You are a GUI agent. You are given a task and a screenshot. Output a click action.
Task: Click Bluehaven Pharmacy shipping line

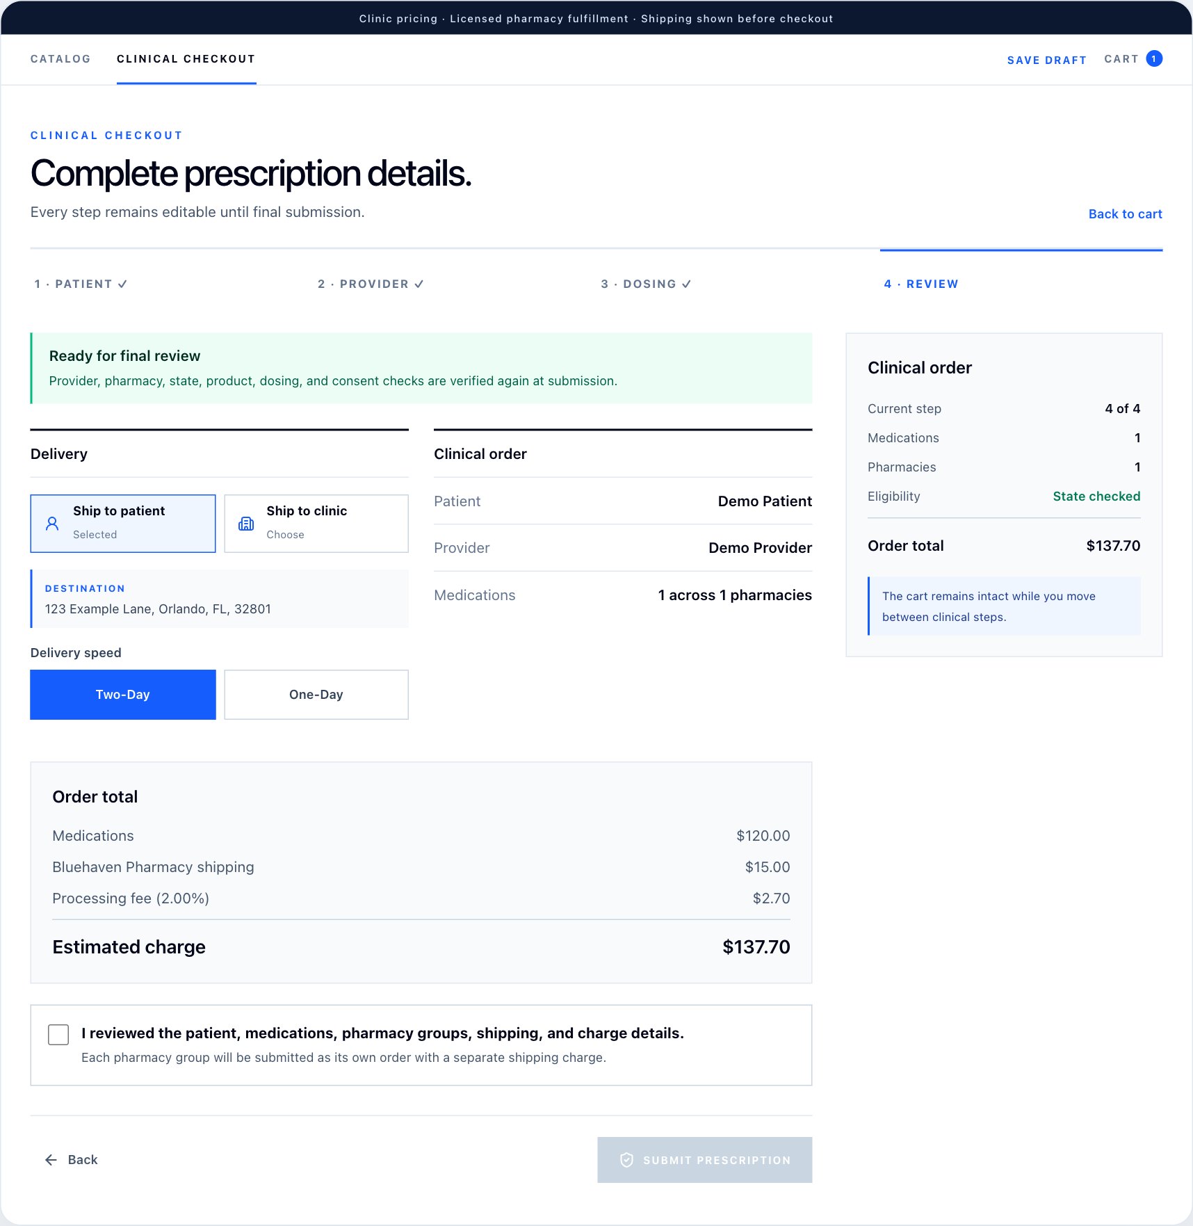point(421,867)
